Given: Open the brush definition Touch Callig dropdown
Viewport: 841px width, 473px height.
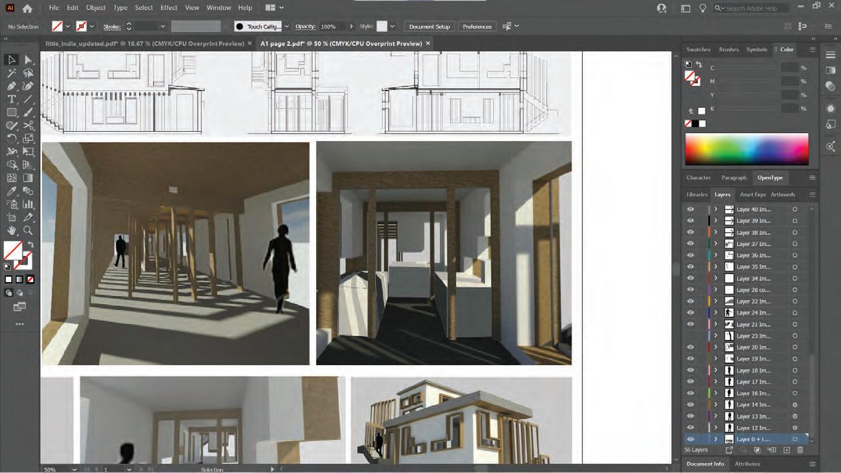Looking at the screenshot, I should tap(287, 27).
